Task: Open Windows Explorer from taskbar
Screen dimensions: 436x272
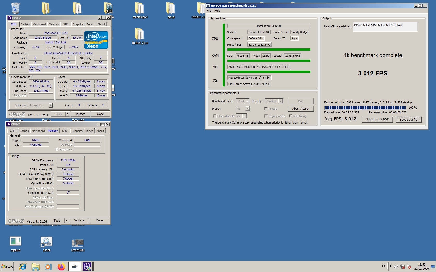Action: [36, 266]
